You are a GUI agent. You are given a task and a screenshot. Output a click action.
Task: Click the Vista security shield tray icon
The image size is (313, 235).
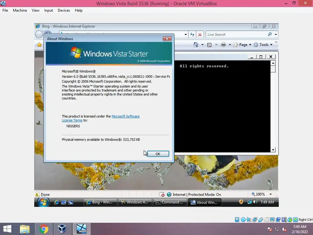[241, 202]
